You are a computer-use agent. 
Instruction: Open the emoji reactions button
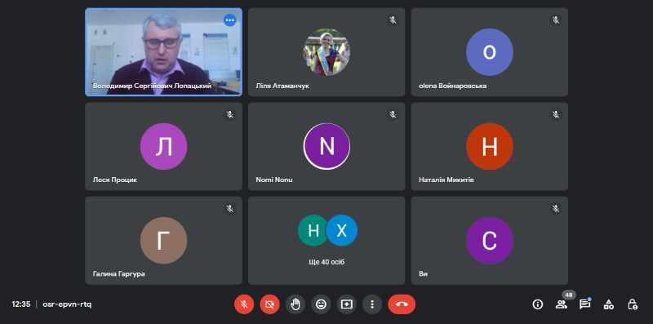(x=321, y=304)
